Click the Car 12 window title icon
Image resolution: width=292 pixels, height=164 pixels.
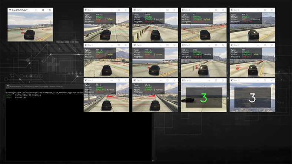232,80
